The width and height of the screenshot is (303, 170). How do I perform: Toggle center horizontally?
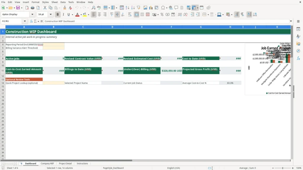click(99, 14)
